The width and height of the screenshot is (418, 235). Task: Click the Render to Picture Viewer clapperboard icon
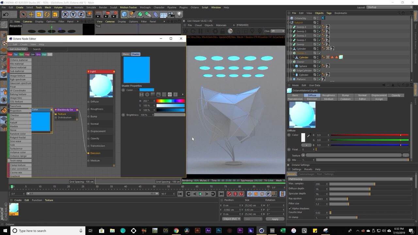click(x=106, y=14)
